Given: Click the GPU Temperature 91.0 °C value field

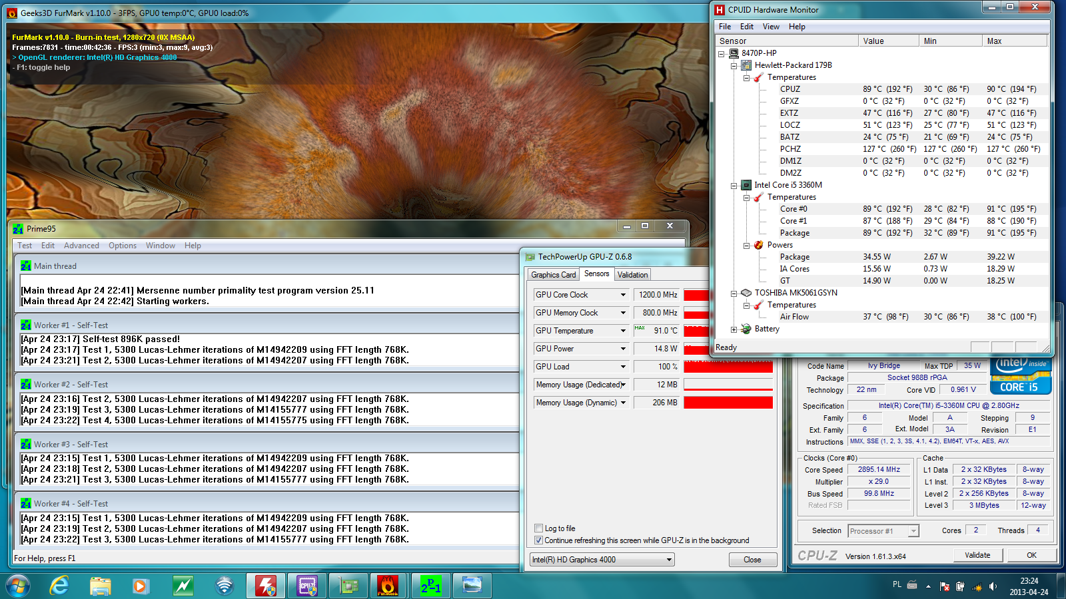Looking at the screenshot, I should [x=657, y=331].
